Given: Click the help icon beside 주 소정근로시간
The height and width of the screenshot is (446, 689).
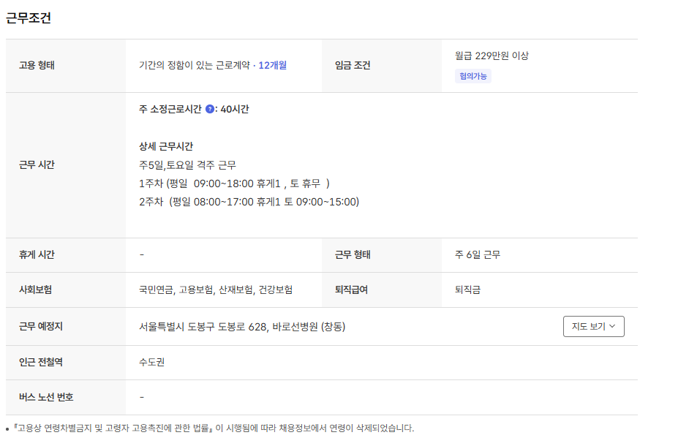Looking at the screenshot, I should coord(210,109).
